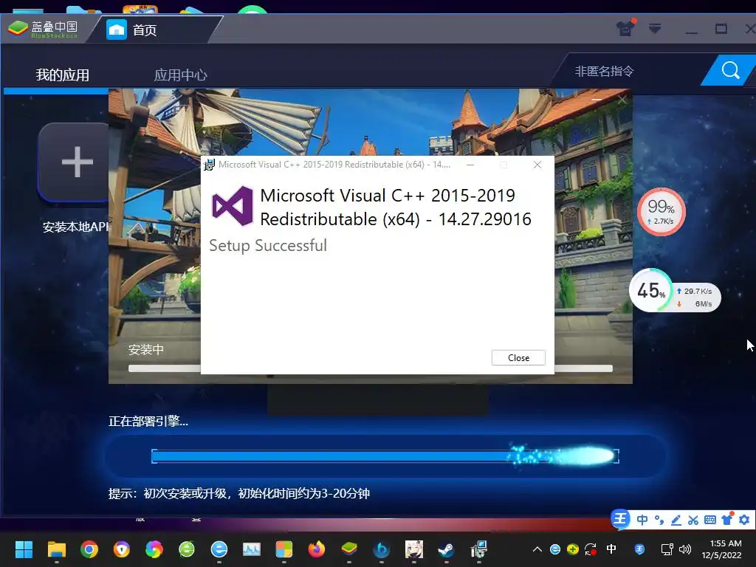Viewport: 756px width, 567px height.
Task: Open the colorful pinwheel browser on the taskbar
Action: (x=154, y=549)
